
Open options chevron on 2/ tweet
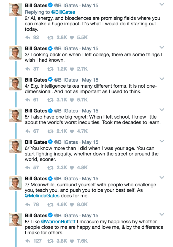pyautogui.click(x=162, y=5)
